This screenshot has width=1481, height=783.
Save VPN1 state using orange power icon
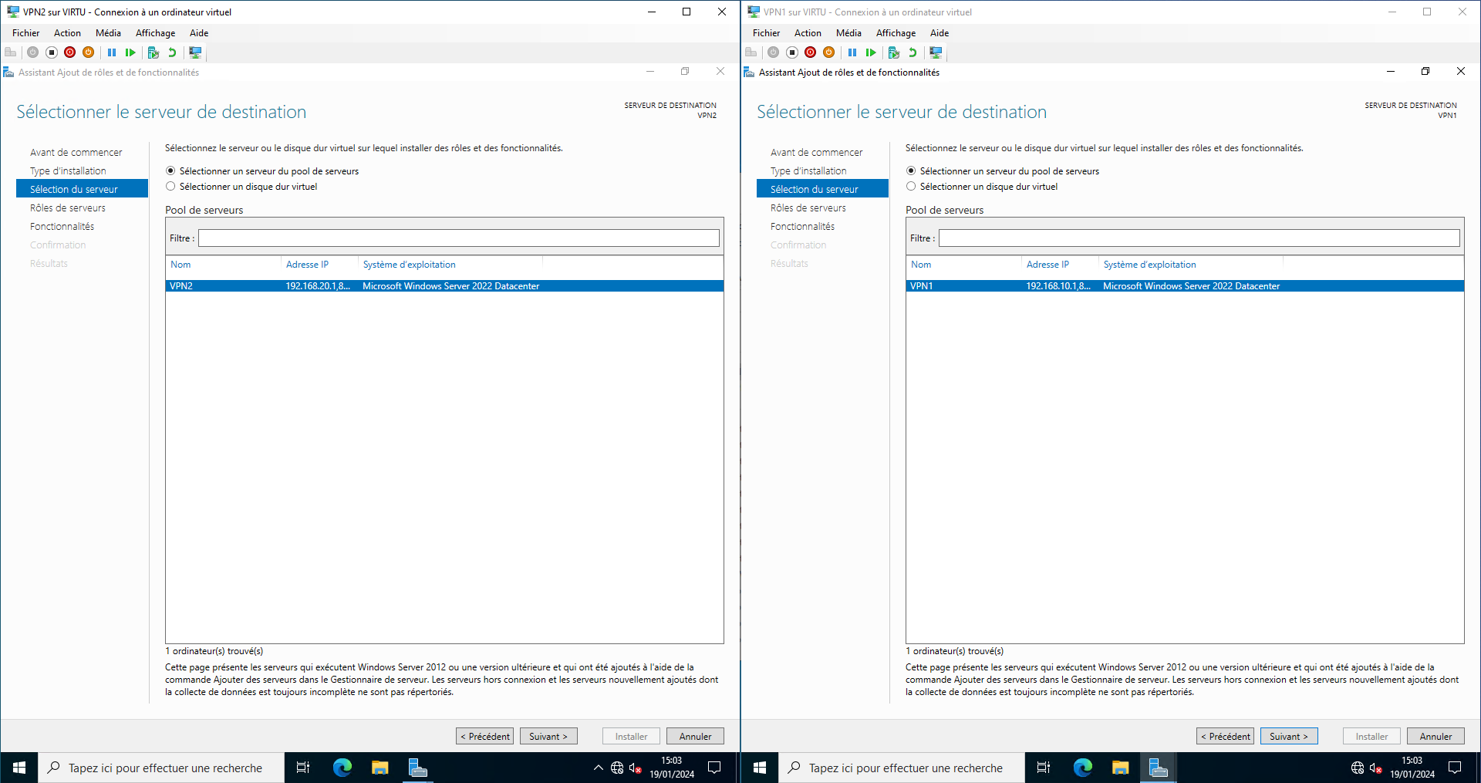click(829, 52)
